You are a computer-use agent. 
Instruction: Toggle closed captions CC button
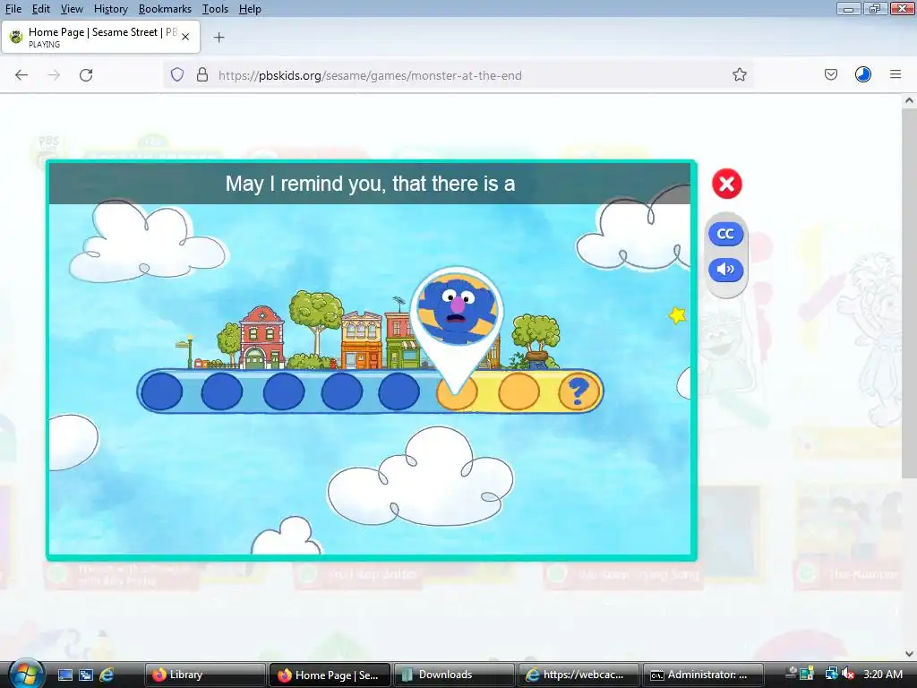click(725, 234)
